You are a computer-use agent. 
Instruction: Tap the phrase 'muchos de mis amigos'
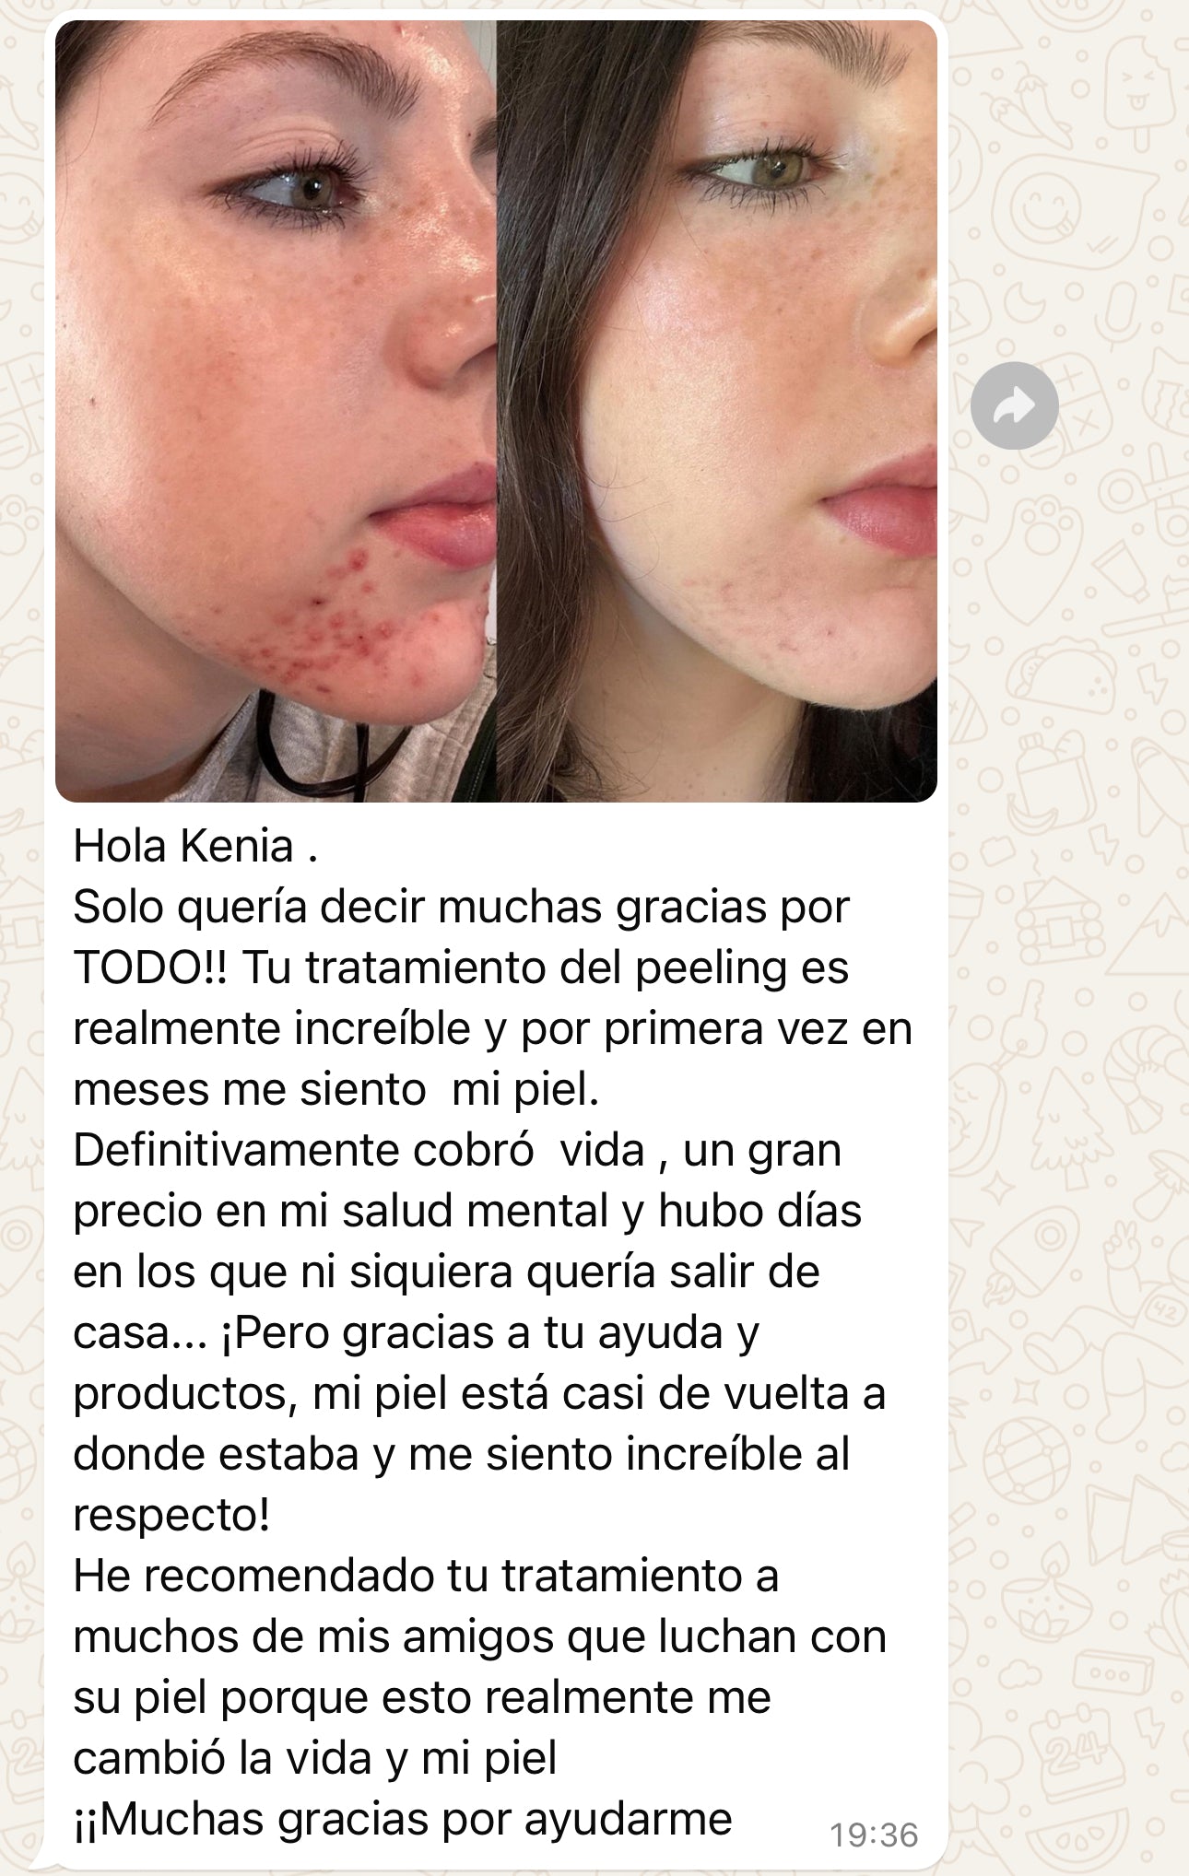click(x=313, y=1638)
